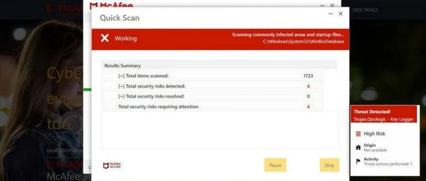This screenshot has width=426, height=181.
Task: Pause the quick scan
Action: (x=275, y=165)
